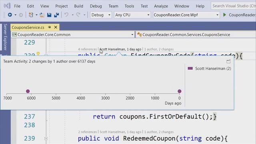Open the Build menu
The height and width of the screenshot is (144, 256).
point(78,6)
